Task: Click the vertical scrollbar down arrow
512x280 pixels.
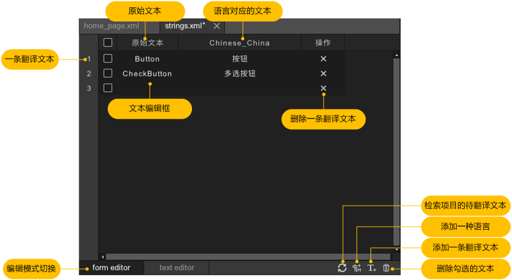Action: 396,250
